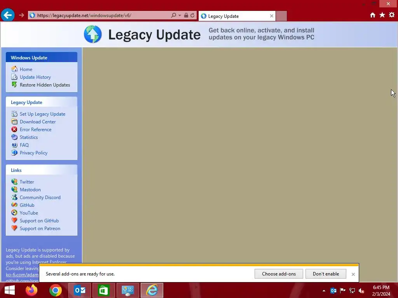Open the Error Reference link
Screen dimensions: 398x298
(35, 130)
